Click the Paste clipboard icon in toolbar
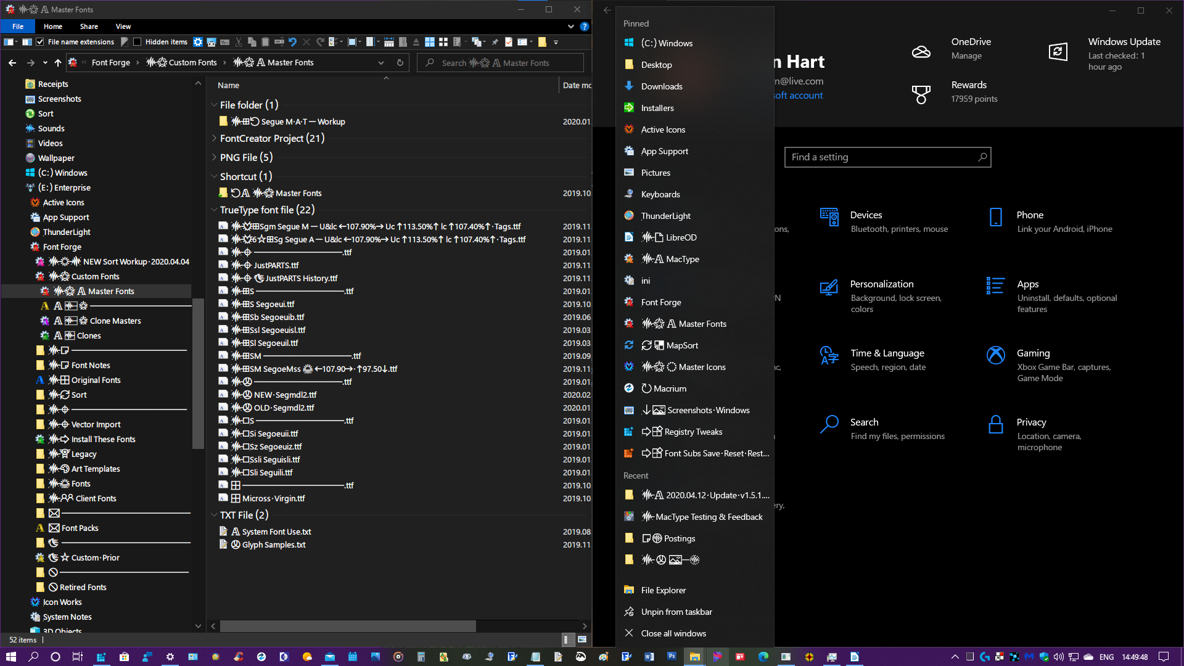 click(265, 42)
